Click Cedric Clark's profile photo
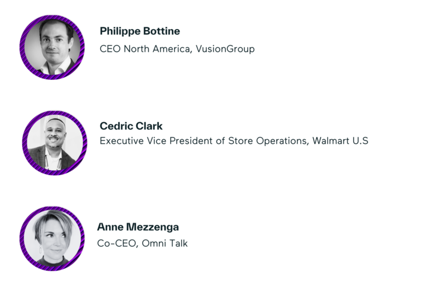Viewport: 440px width, 286px height. click(x=54, y=143)
